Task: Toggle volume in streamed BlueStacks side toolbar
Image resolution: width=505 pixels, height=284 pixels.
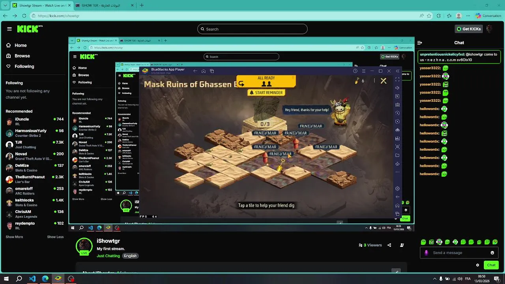Action: click(x=397, y=88)
